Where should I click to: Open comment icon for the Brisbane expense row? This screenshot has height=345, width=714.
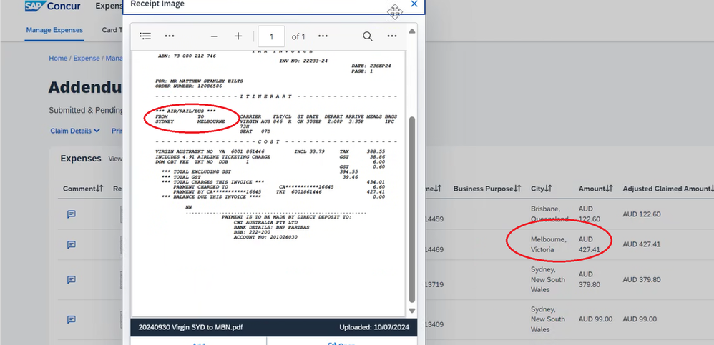click(72, 214)
